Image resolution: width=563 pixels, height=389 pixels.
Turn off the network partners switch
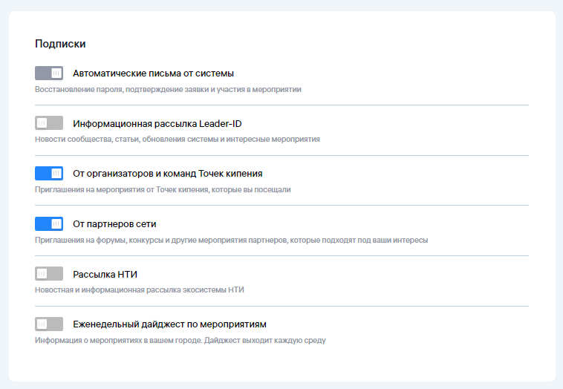pos(49,223)
